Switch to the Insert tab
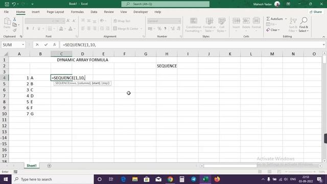 click(36, 12)
